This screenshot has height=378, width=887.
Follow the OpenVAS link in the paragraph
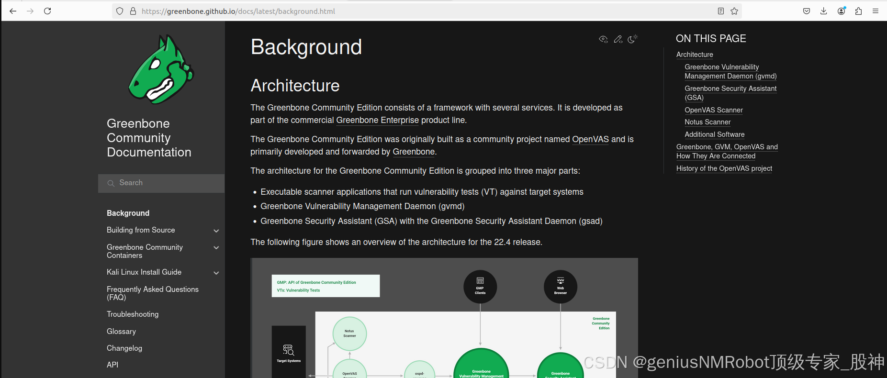590,139
